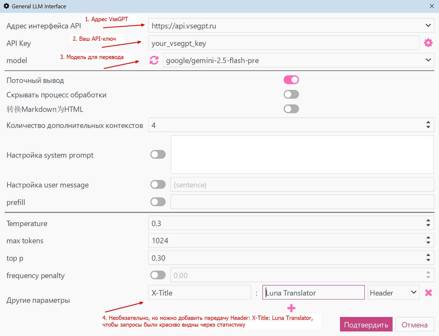
Task: Disable the Поточный вывод toggle
Action: tap(291, 80)
